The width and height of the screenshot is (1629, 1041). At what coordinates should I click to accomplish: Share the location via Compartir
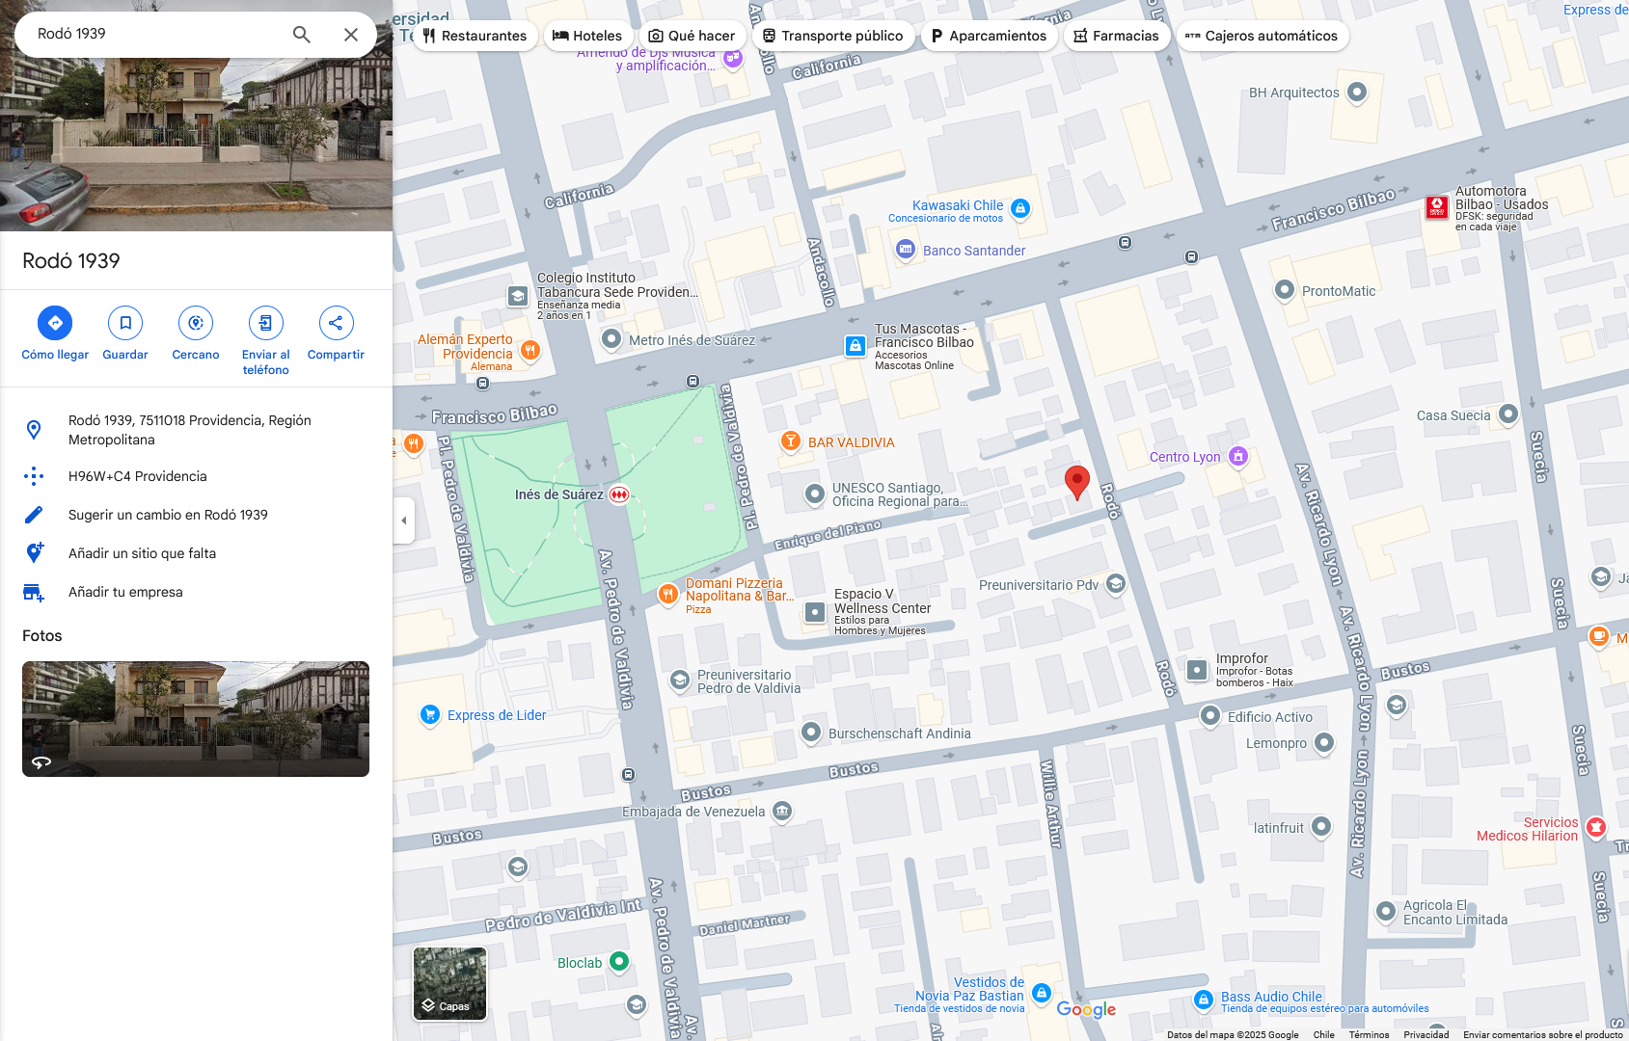[336, 323]
